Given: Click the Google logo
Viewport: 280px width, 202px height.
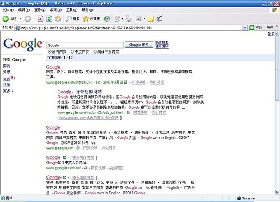Looking at the screenshot, I should (x=23, y=44).
